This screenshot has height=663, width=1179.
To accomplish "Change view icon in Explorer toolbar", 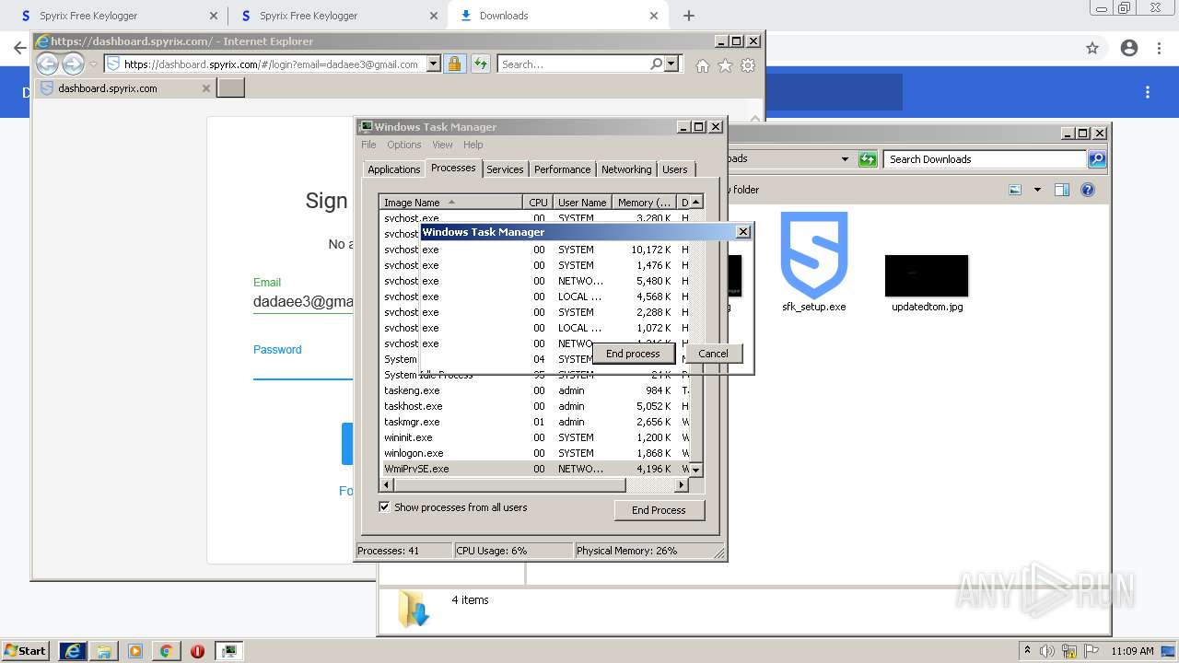I will pos(1015,190).
